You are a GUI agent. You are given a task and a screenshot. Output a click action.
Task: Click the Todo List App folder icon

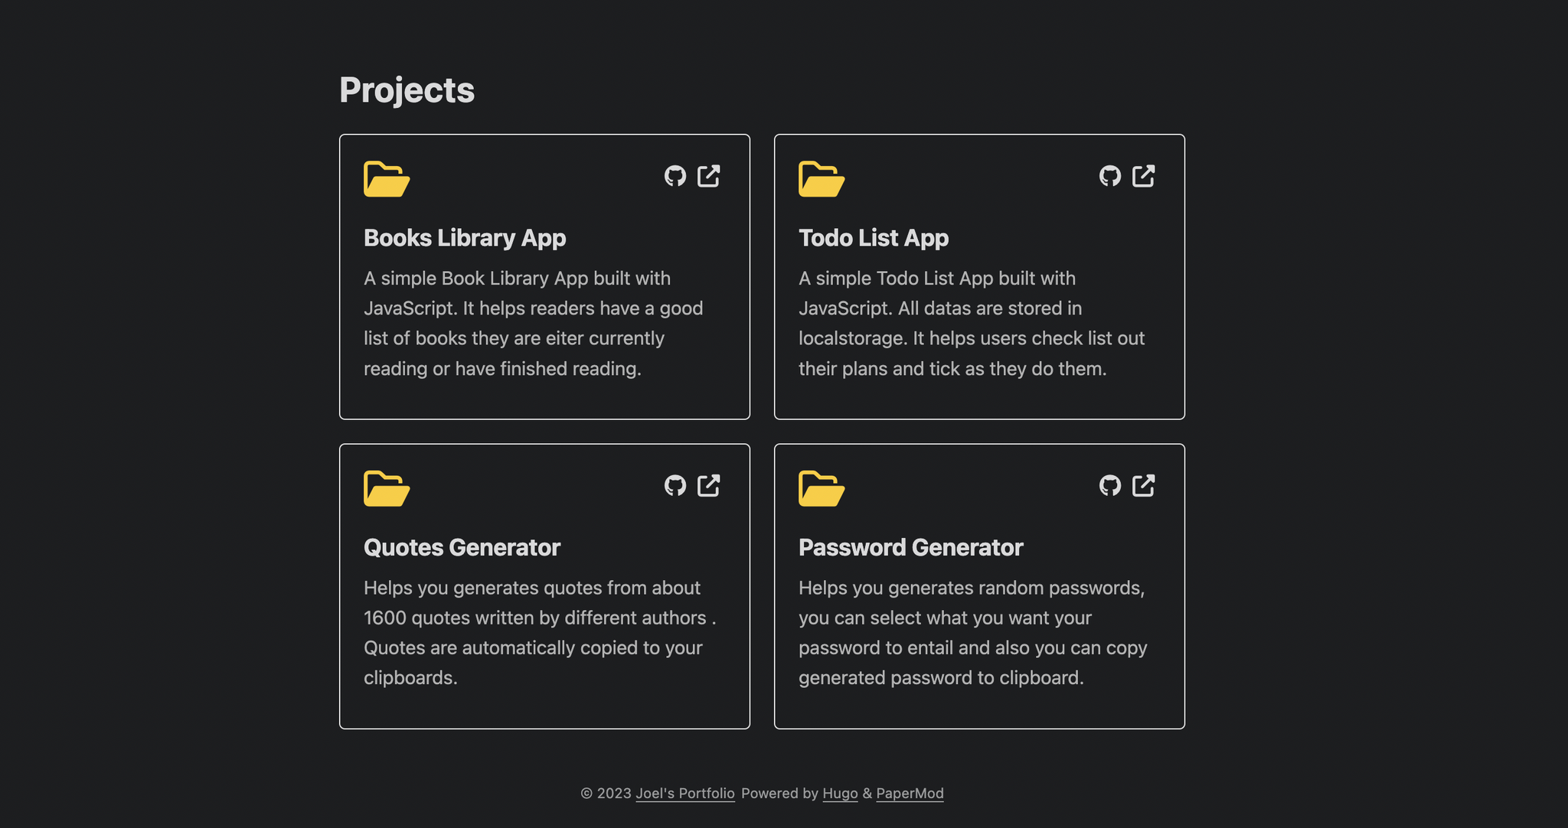click(822, 179)
